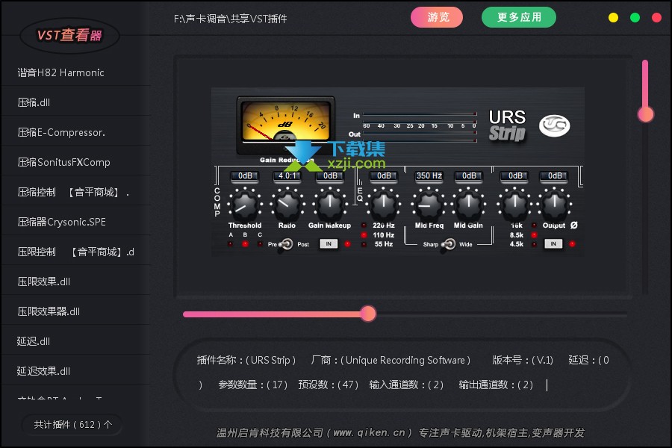Click the VST查看器 logo
This screenshot has width=672, height=448.
tap(69, 35)
